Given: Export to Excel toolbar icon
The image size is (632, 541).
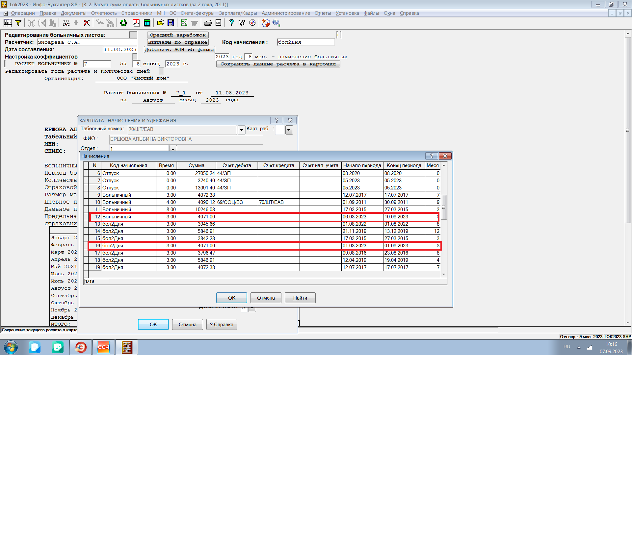Looking at the screenshot, I should (x=184, y=23).
